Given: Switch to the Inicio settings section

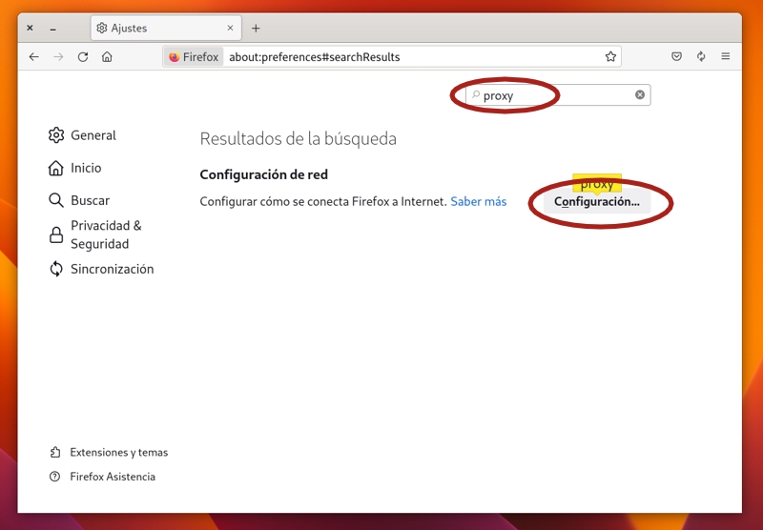Looking at the screenshot, I should [x=85, y=168].
